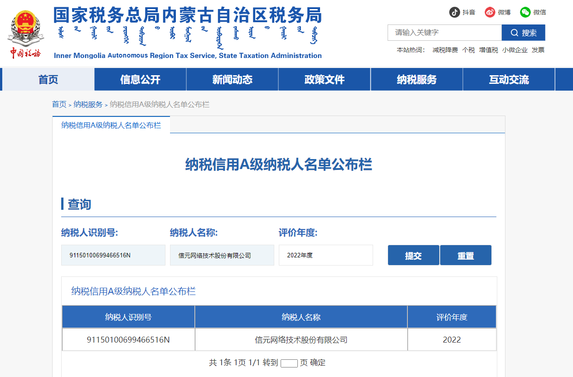Open the 信息公开 navigation menu

coord(140,80)
